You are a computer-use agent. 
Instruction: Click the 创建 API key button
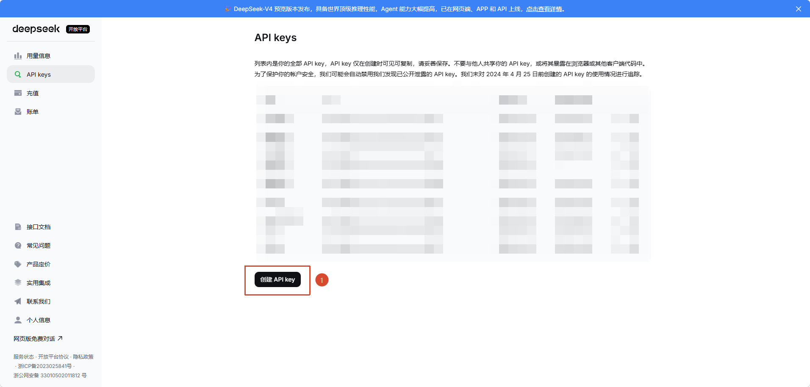[277, 279]
